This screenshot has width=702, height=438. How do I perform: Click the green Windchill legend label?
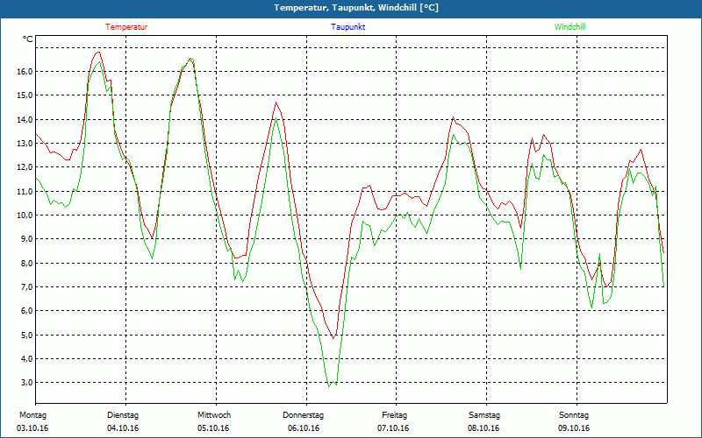569,27
